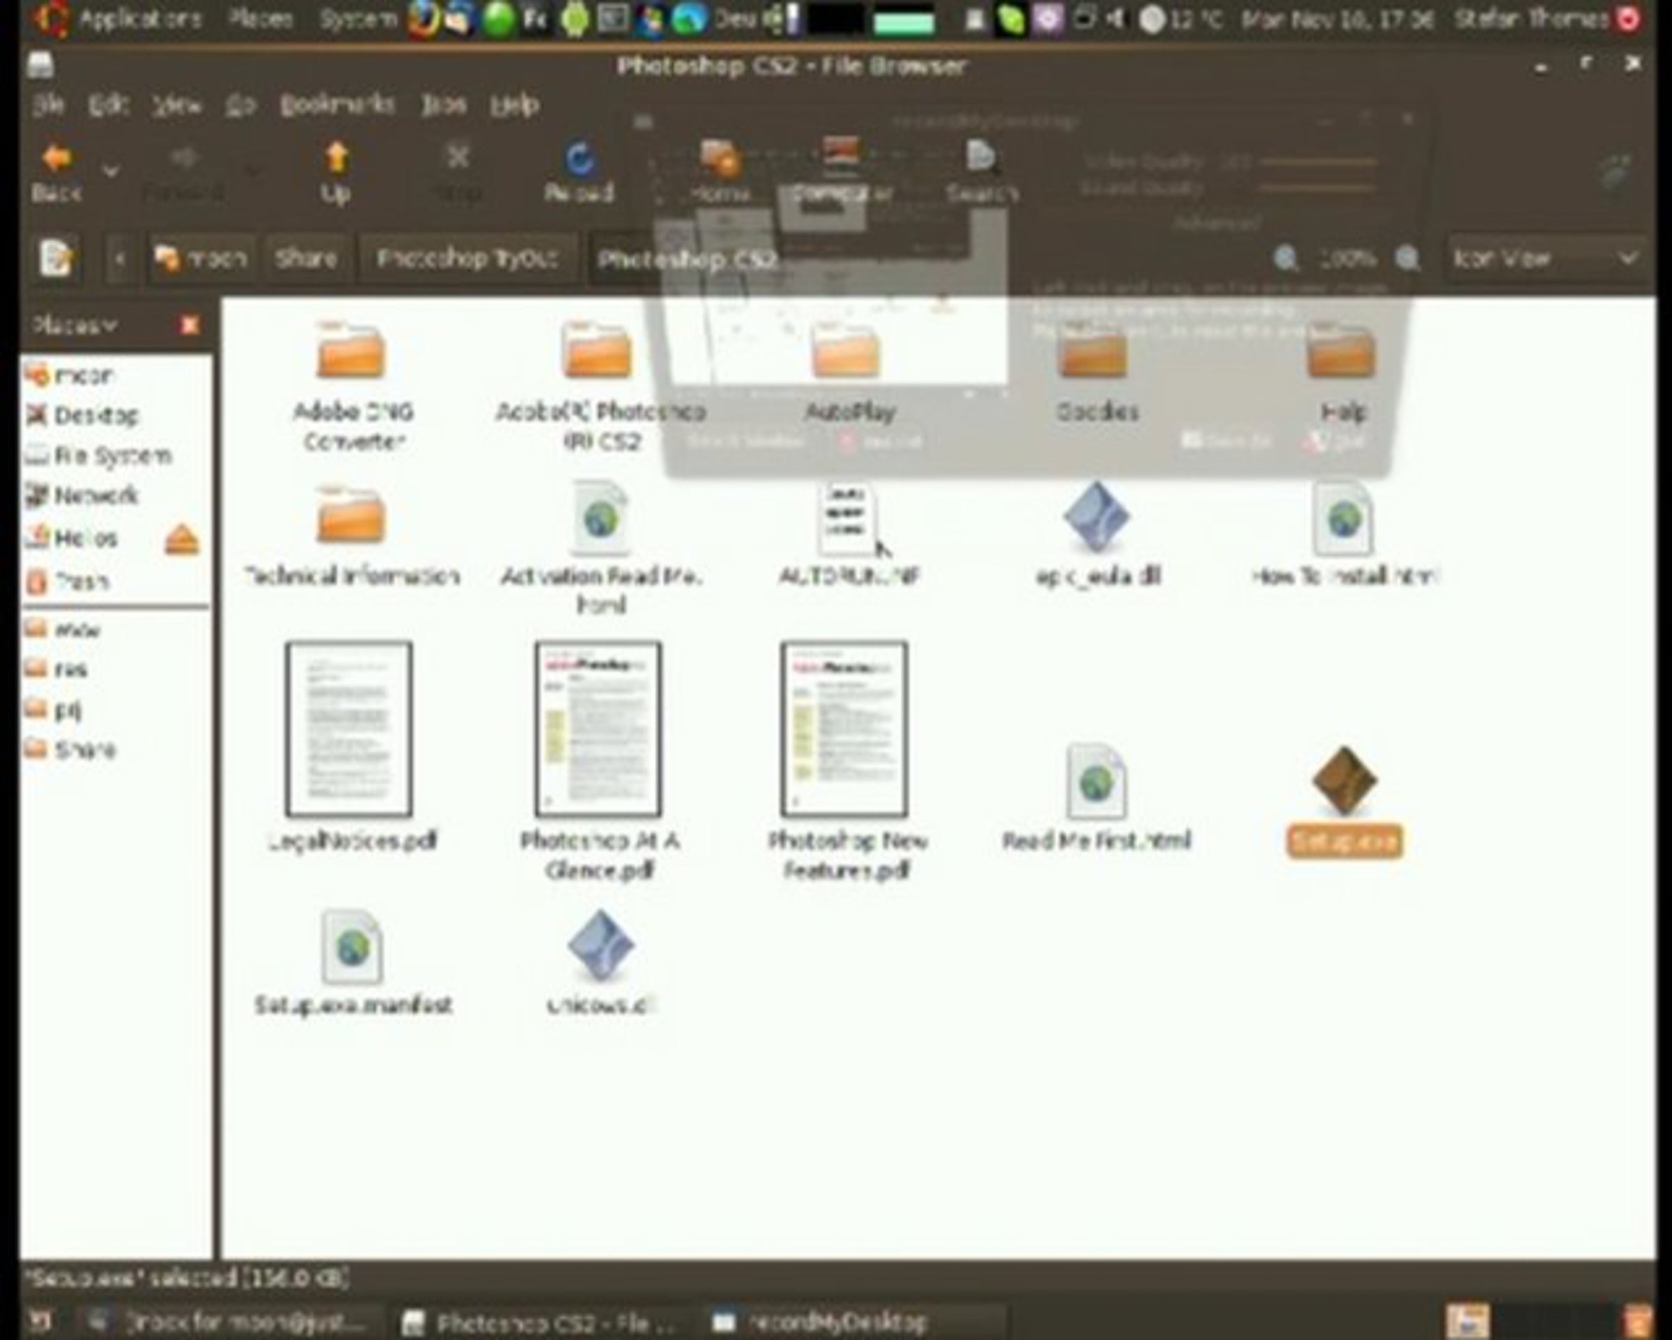Open the Help menu
The height and width of the screenshot is (1340, 1672).
click(x=515, y=104)
